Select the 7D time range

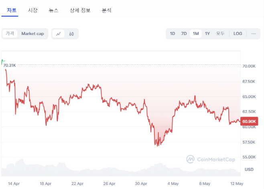[184, 34]
